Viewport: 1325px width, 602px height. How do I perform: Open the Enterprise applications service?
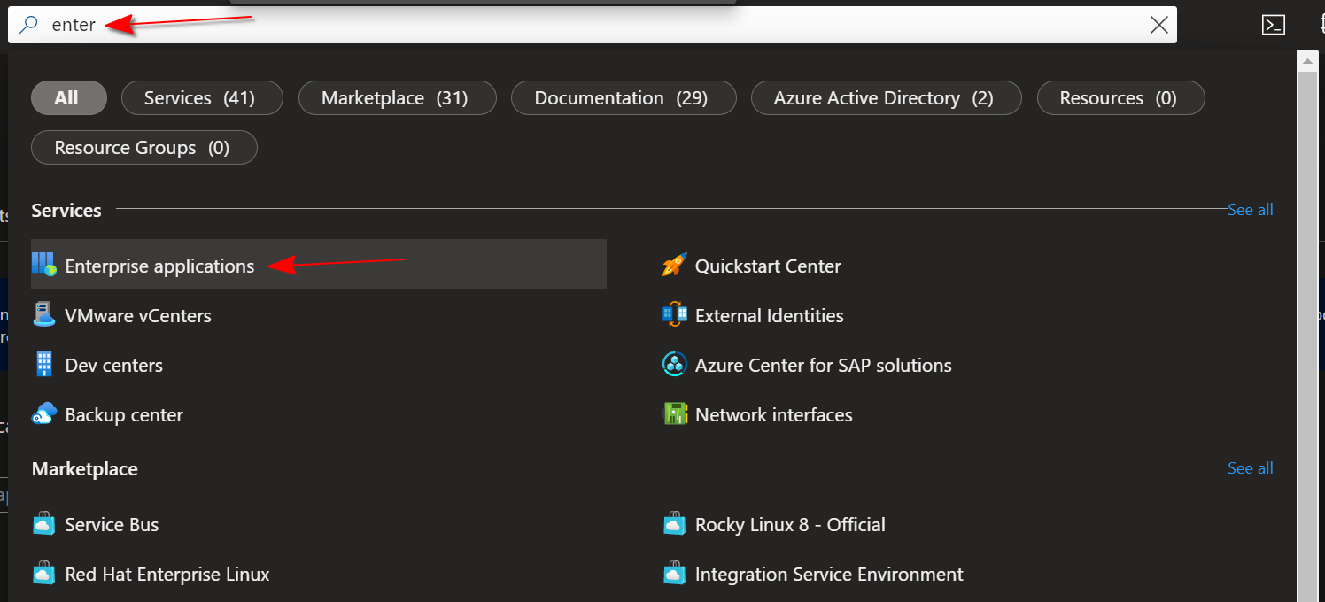(x=159, y=265)
